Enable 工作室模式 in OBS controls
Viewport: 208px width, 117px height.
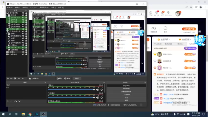pos(126,95)
